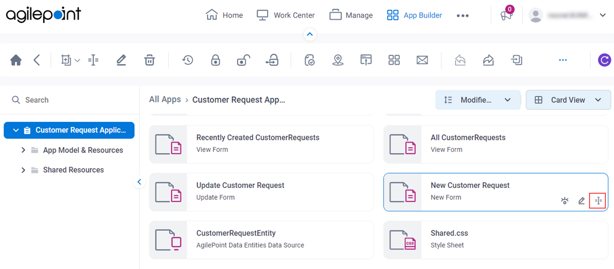This screenshot has height=269, width=614.
Task: Click the unlock padlock icon
Action: click(244, 60)
